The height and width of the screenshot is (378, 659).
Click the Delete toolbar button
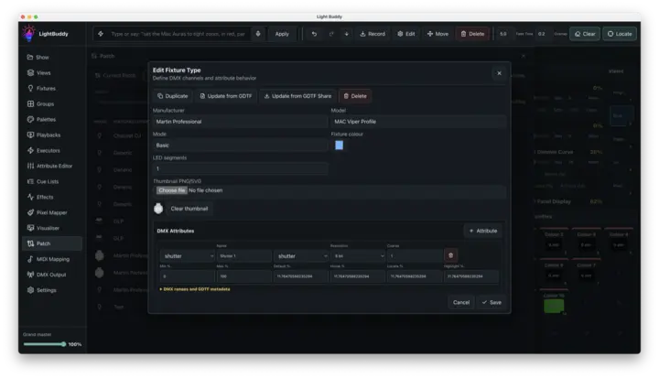(x=472, y=34)
